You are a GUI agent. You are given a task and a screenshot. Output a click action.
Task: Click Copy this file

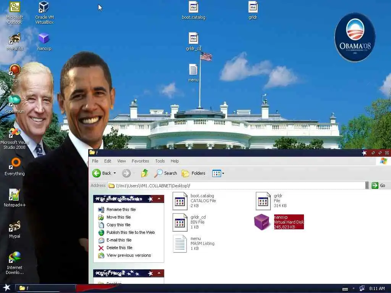[x=118, y=225]
